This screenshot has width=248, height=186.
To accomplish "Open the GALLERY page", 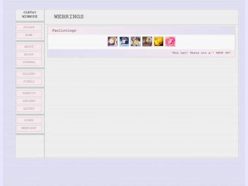I will 29,74.
